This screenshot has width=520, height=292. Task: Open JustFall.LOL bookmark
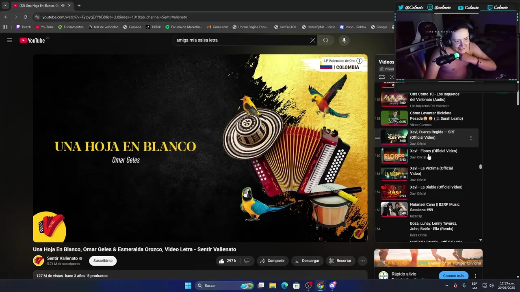coord(285,27)
